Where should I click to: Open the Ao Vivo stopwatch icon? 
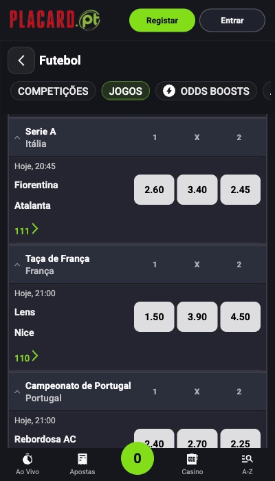pos(27,459)
